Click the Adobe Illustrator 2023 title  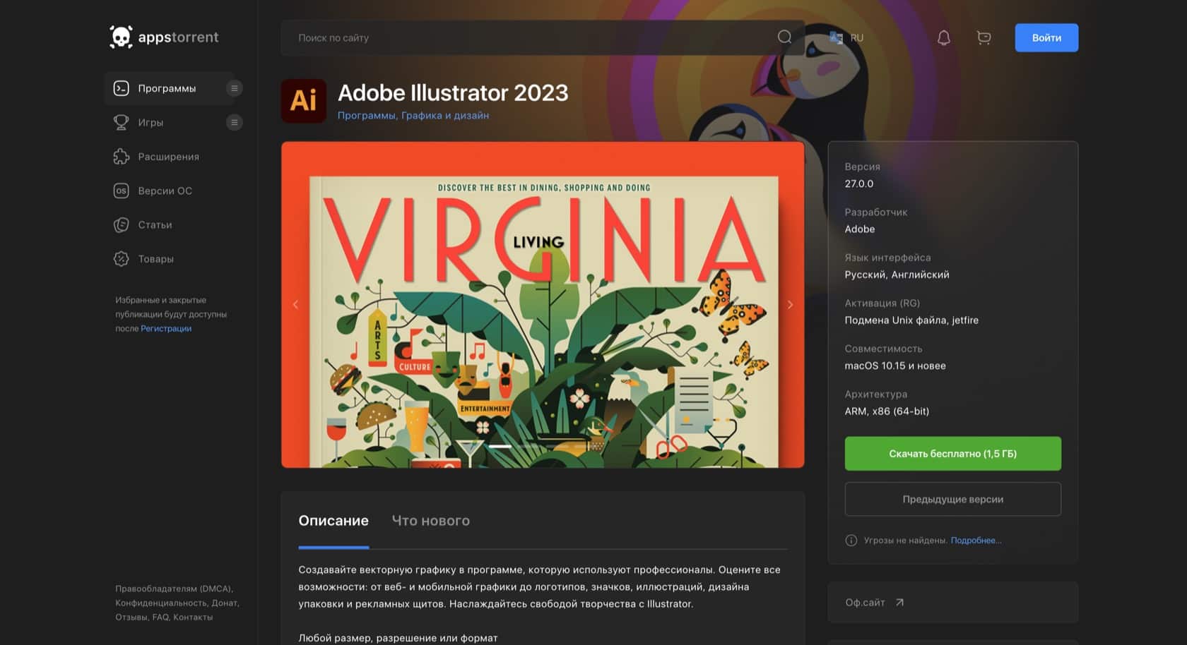(x=453, y=92)
